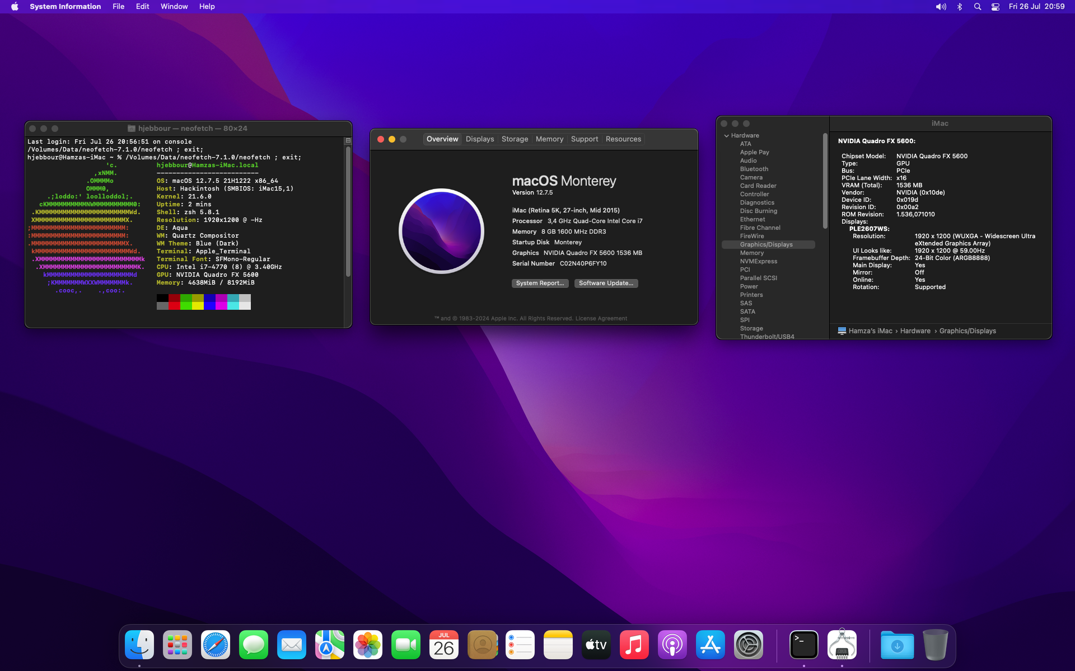
Task: Click the System Report button
Action: click(540, 283)
